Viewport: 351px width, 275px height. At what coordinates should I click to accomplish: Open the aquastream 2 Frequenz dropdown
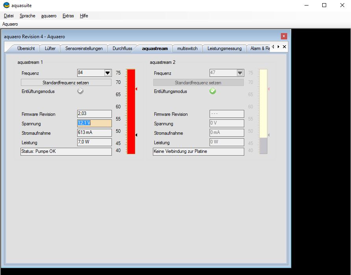pos(240,73)
